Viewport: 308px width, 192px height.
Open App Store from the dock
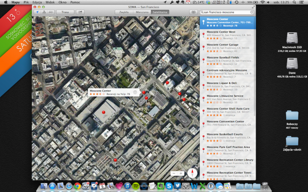coord(52,186)
